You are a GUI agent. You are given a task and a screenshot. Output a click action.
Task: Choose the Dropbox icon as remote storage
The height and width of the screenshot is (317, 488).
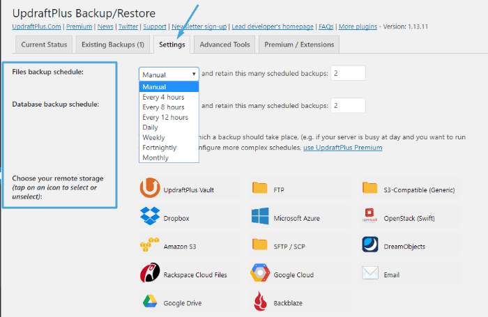[x=150, y=216]
